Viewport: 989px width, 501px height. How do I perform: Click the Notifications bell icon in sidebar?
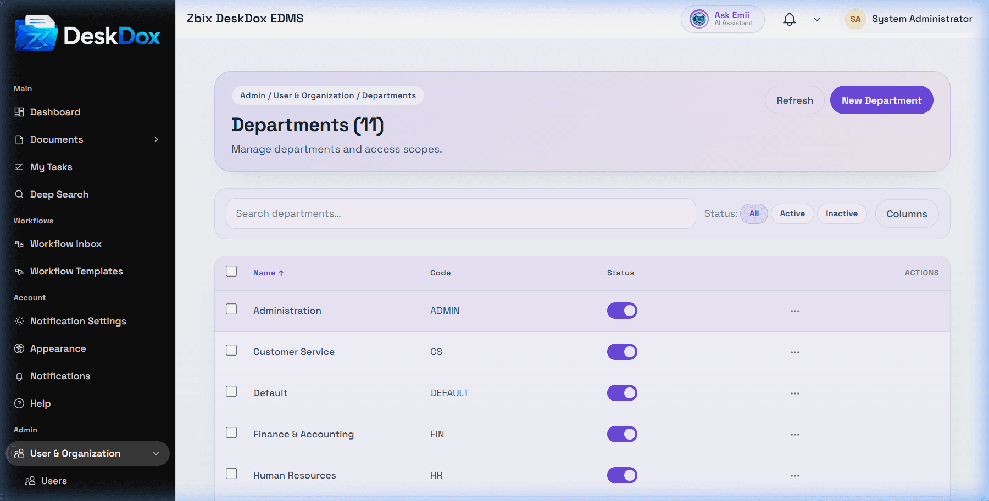[x=19, y=376]
